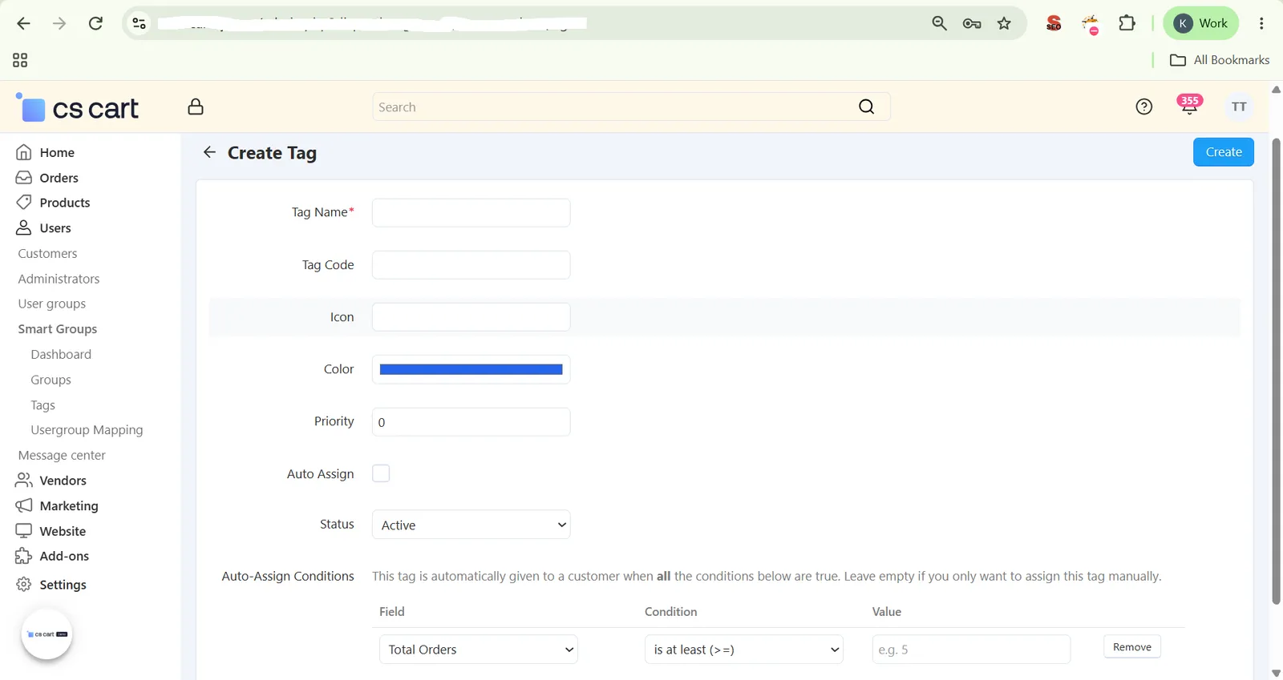Open the Tags link under Smart Groups

click(43, 405)
